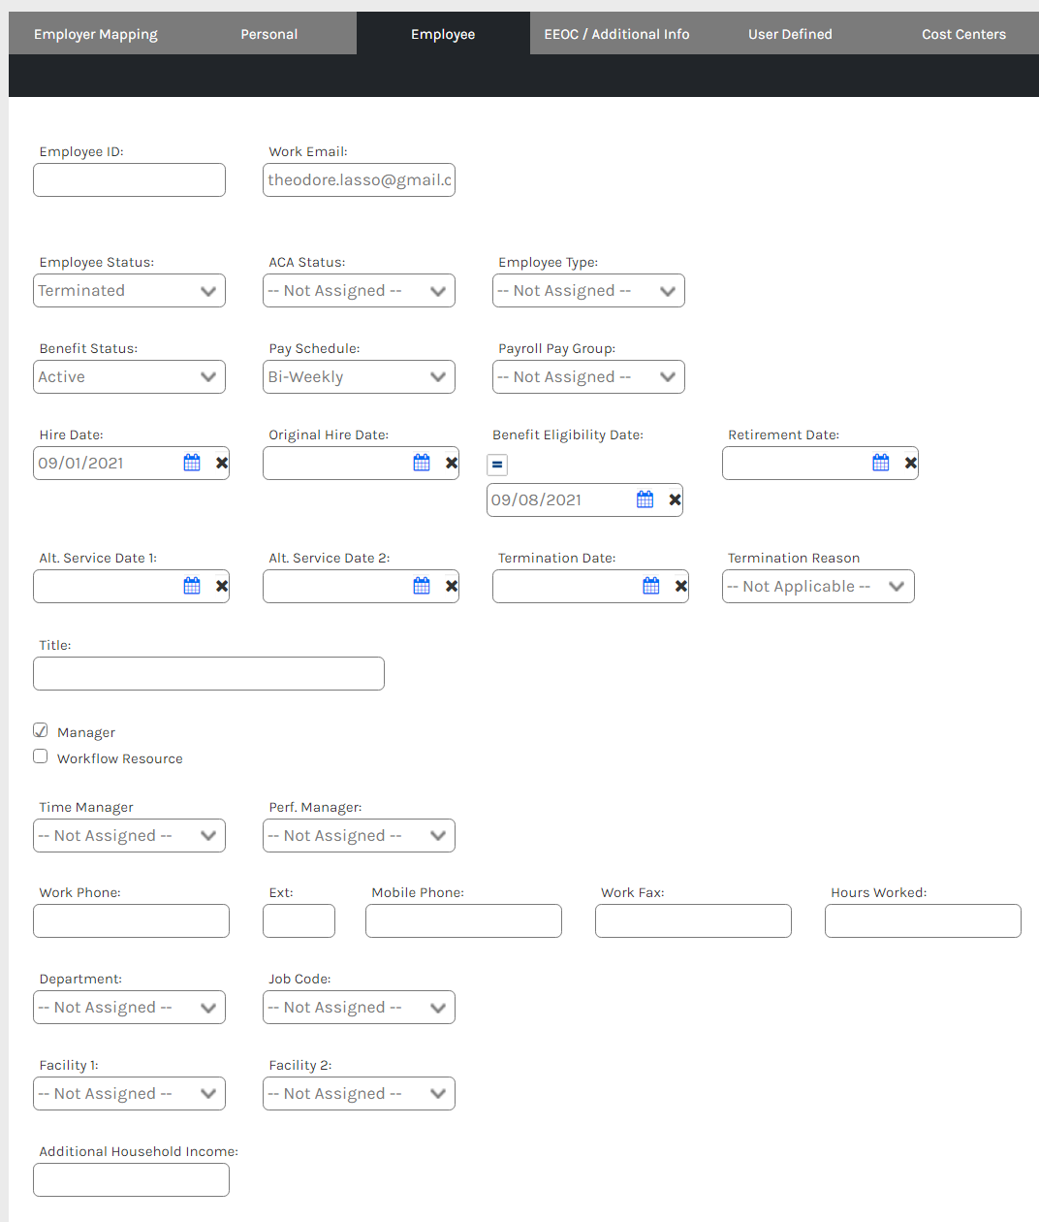Focus the Employee ID input field

click(129, 180)
